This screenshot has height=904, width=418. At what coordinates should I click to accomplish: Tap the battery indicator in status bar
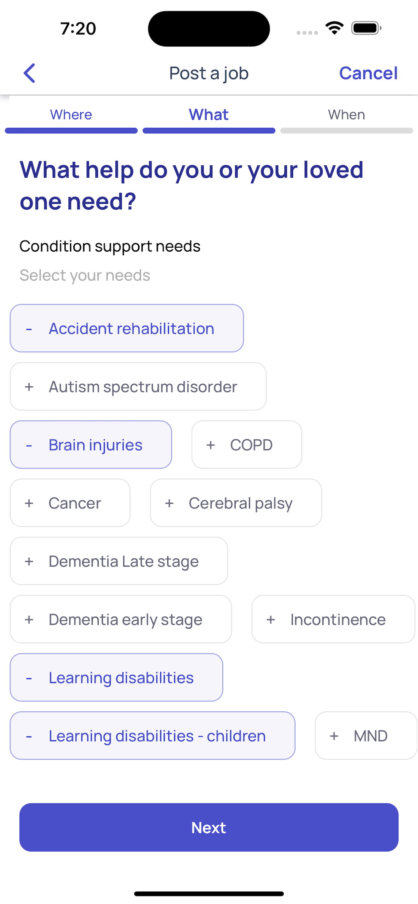(367, 28)
